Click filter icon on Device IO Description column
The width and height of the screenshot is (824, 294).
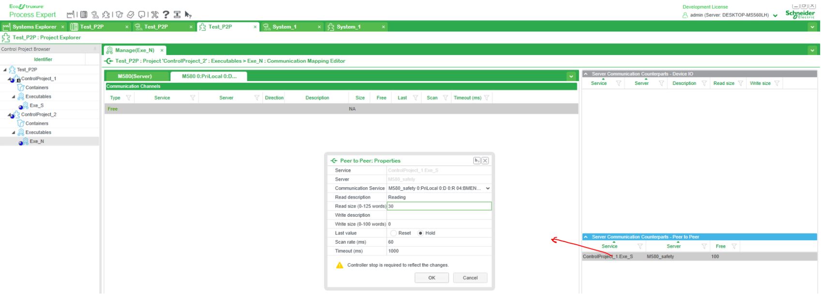(704, 84)
